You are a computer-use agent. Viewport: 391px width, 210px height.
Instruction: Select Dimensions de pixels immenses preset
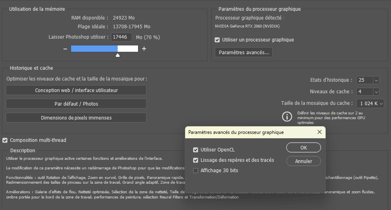point(76,118)
